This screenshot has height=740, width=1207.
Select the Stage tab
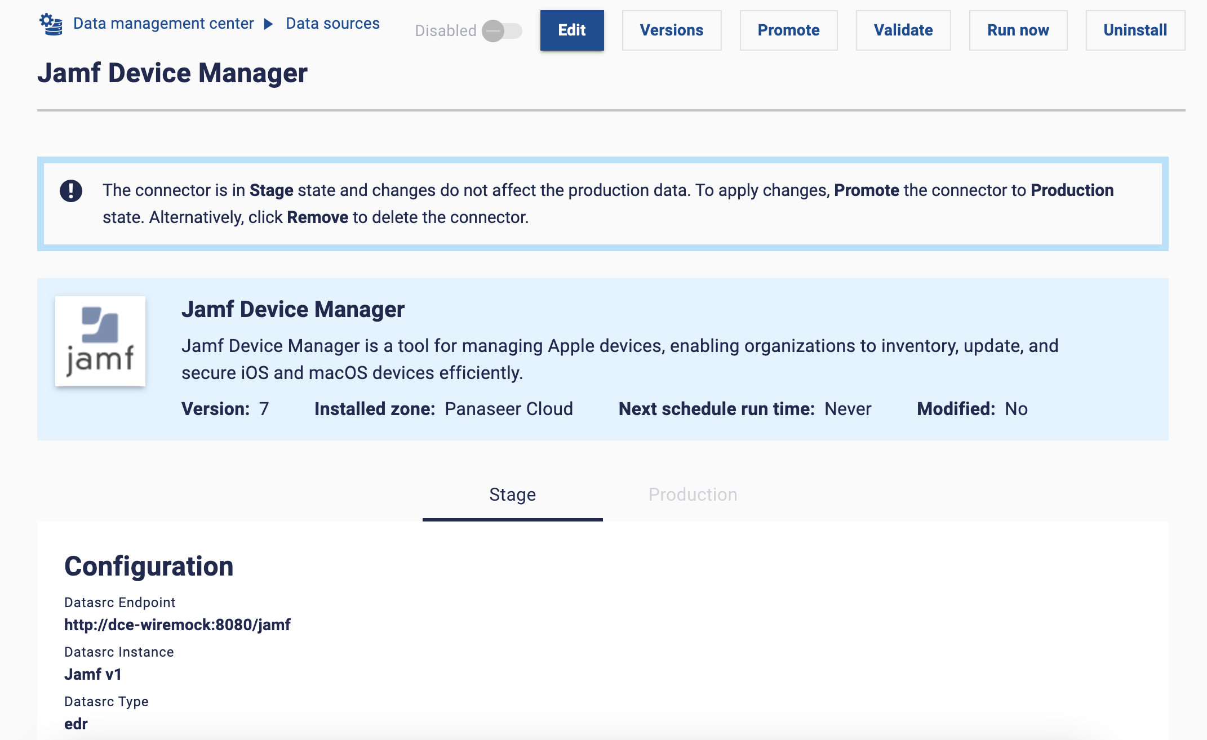click(x=513, y=495)
